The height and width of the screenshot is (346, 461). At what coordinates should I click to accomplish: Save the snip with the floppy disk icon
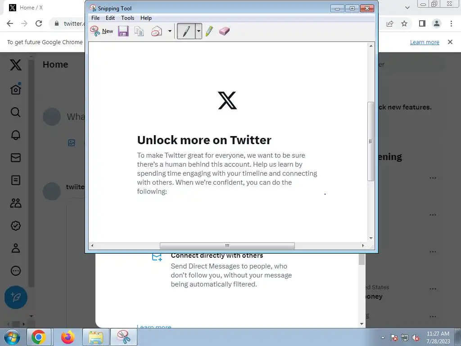click(x=123, y=31)
